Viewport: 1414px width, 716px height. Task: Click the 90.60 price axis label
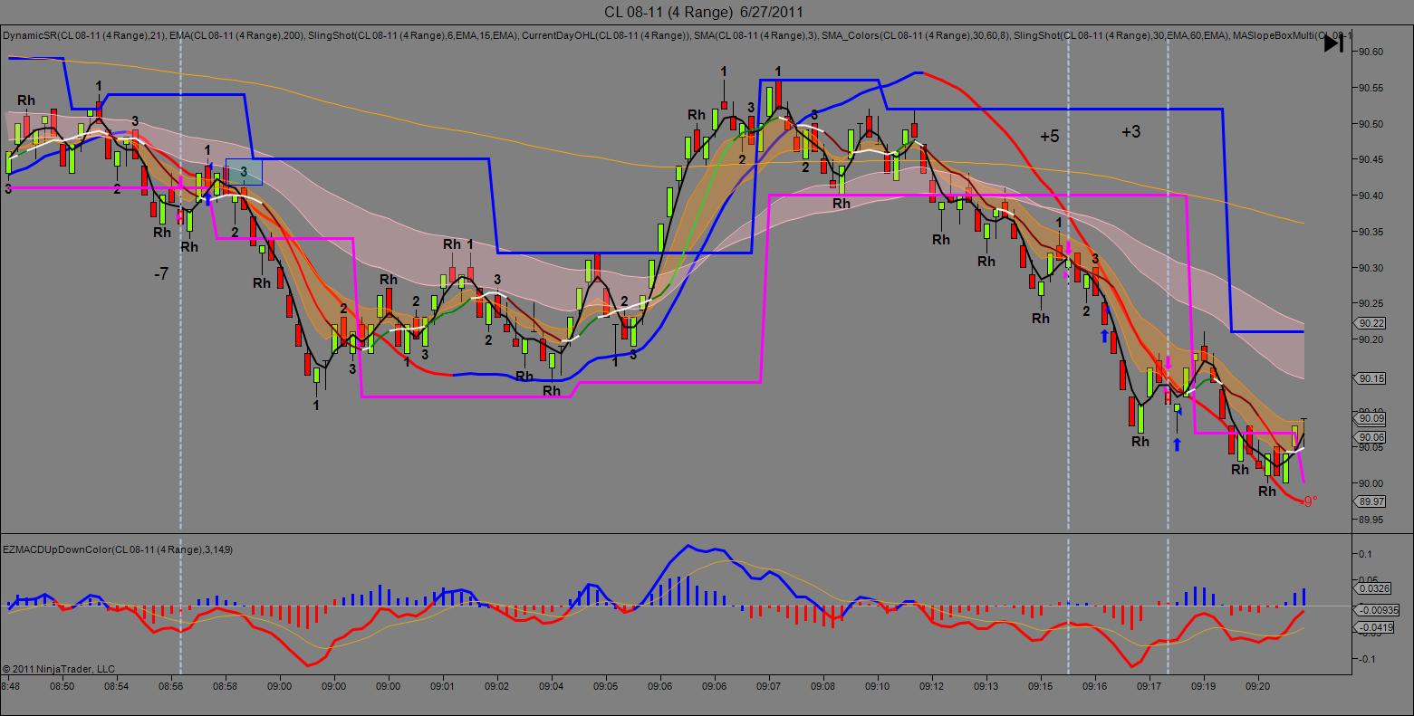1371,53
